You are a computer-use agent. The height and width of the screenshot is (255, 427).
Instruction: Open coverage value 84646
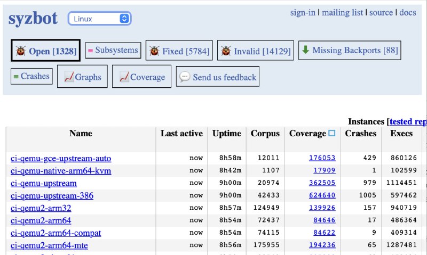[325, 220]
